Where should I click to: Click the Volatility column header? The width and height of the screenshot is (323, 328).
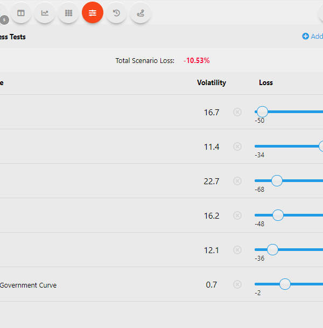(x=212, y=83)
